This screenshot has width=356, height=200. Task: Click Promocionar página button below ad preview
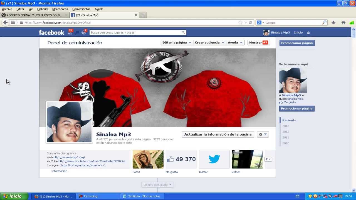click(x=297, y=109)
